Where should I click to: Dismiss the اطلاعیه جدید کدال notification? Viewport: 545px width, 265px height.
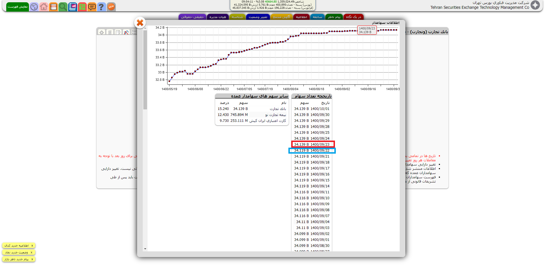pos(32,246)
